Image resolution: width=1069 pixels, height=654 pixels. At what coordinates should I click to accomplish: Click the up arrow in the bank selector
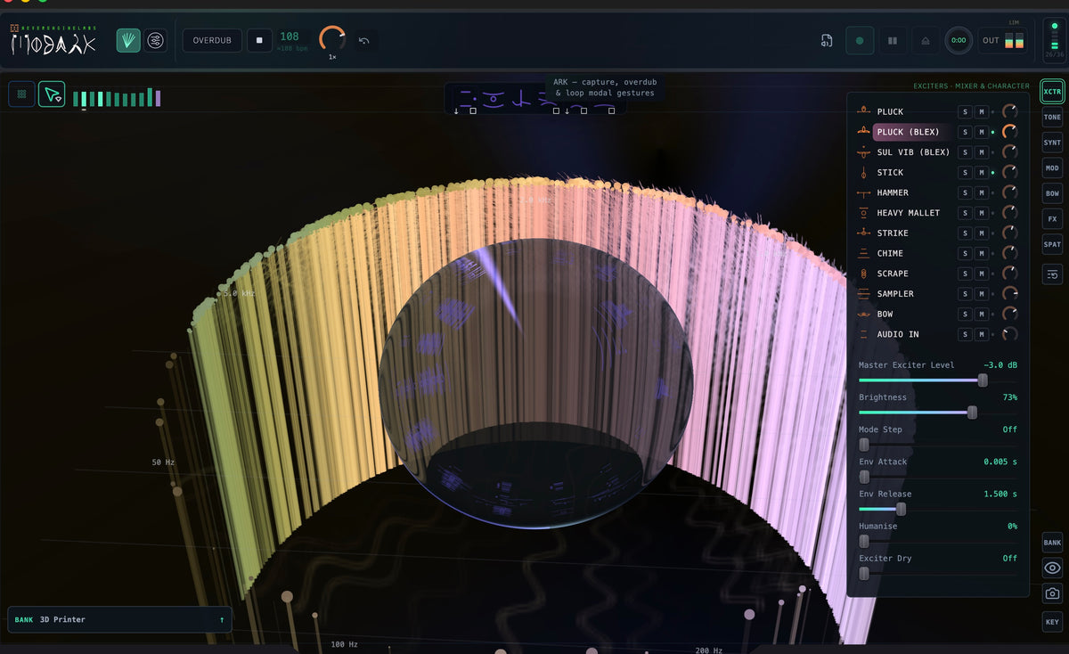coord(221,619)
